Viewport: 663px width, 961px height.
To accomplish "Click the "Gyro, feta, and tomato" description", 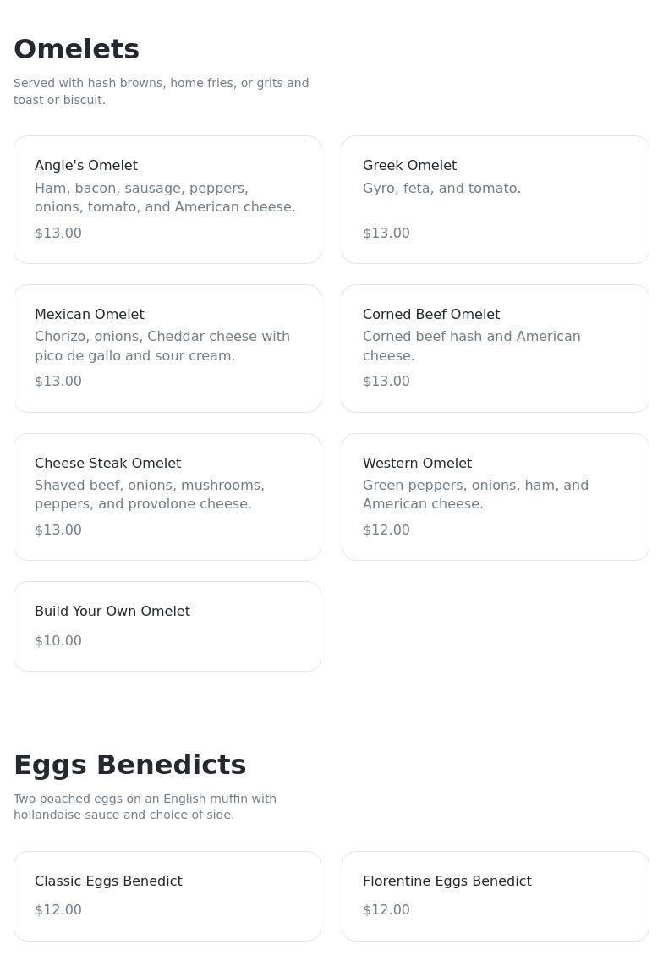I will [441, 189].
